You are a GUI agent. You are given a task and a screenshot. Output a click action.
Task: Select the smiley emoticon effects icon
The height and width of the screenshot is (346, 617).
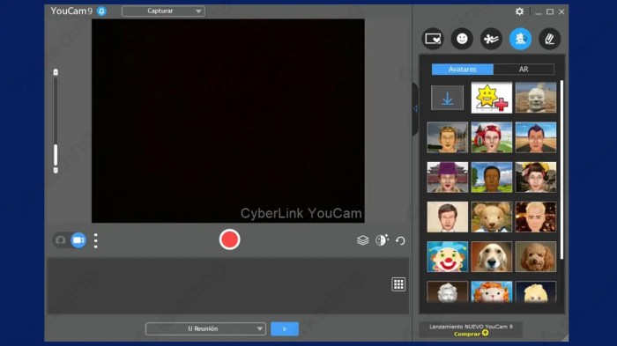(x=462, y=39)
